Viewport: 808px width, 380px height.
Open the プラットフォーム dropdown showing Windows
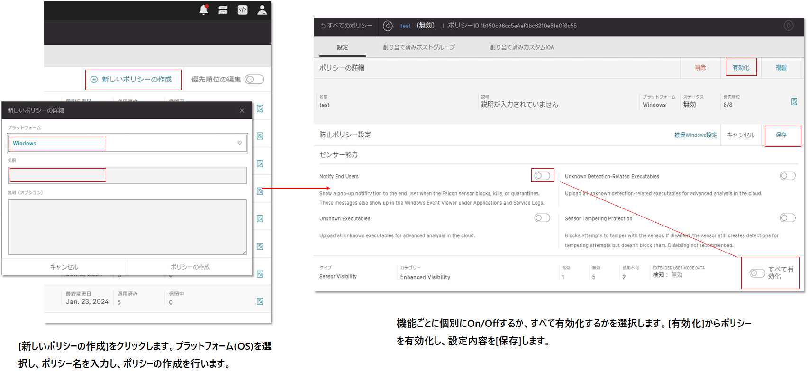pyautogui.click(x=127, y=143)
